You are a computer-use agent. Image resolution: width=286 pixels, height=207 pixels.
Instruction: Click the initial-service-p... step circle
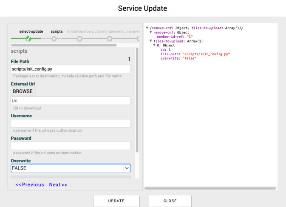[79, 39]
